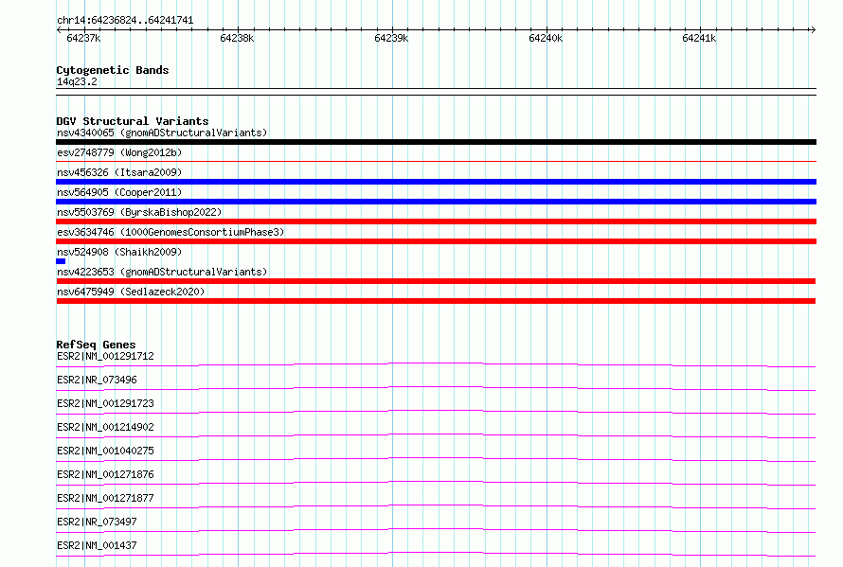Click the magenta line for ESR2|NM_001291723
Screen dimensions: 843x567
pos(436,412)
